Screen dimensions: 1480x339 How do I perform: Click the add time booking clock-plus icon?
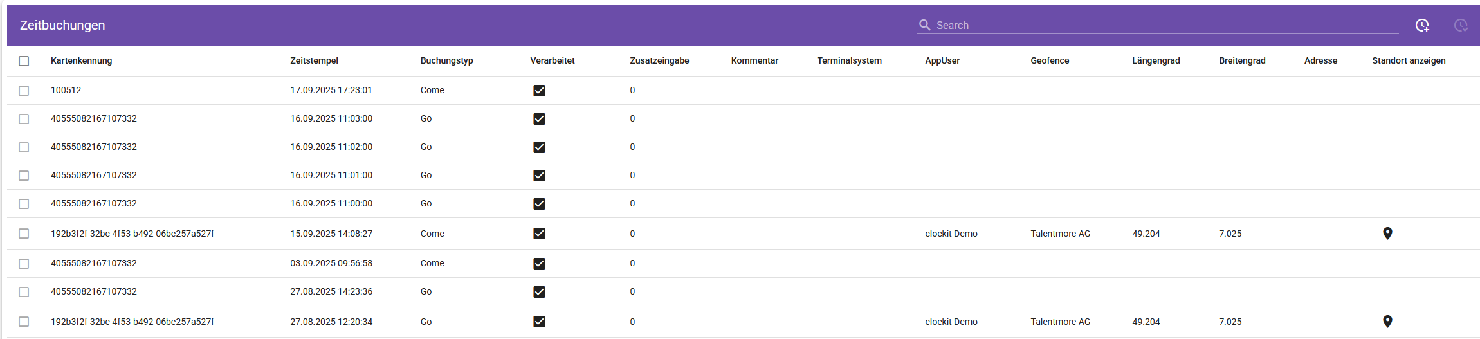coord(1422,25)
